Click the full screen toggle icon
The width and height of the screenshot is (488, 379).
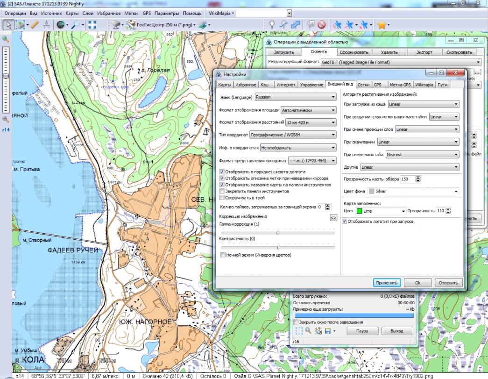pyautogui.click(x=92, y=25)
